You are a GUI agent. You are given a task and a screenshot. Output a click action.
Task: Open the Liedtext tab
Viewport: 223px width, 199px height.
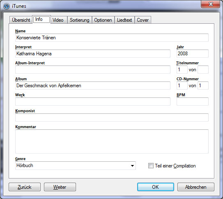[124, 20]
